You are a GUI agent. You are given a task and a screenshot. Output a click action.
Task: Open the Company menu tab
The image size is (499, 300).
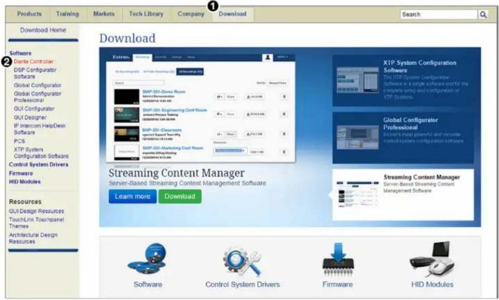click(x=191, y=14)
